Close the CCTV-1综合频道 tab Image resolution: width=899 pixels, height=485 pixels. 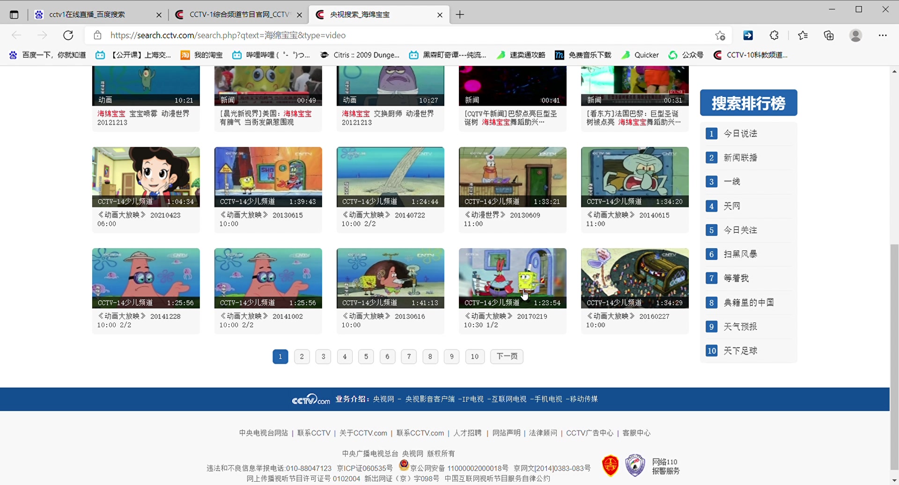[x=300, y=15]
